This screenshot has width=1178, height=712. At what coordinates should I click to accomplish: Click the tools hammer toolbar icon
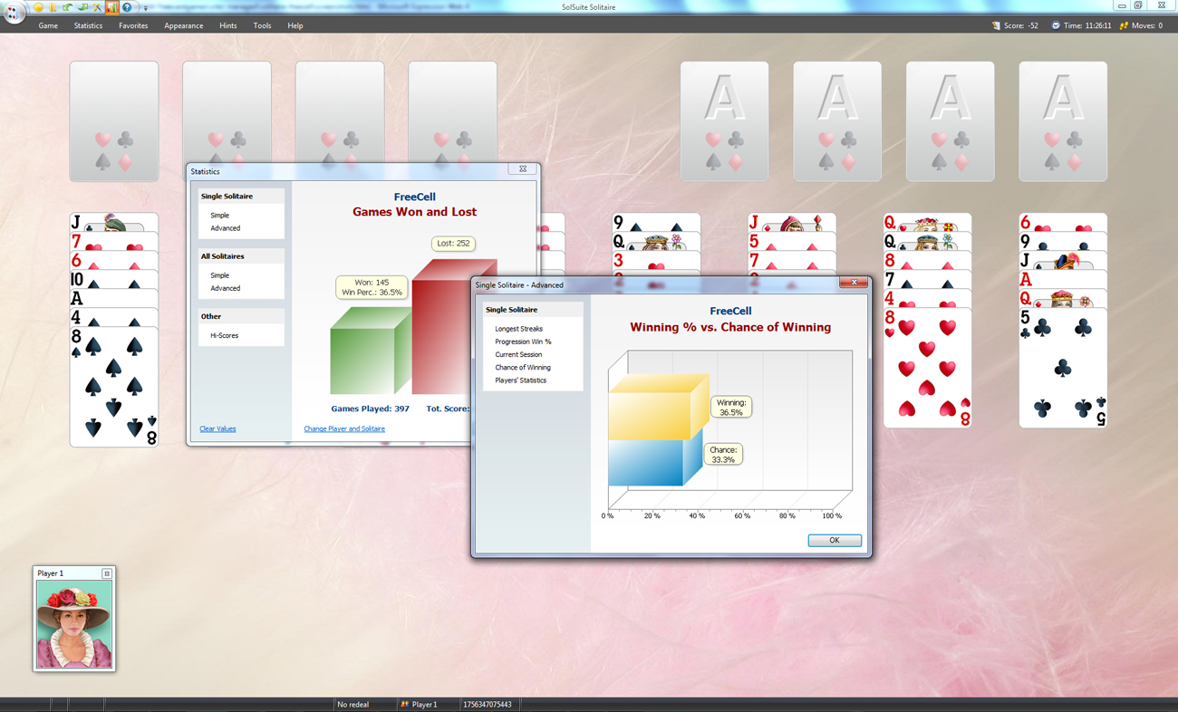point(97,7)
